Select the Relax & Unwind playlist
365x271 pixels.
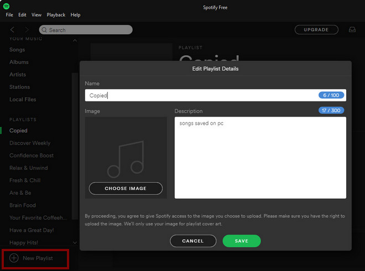tap(28, 168)
